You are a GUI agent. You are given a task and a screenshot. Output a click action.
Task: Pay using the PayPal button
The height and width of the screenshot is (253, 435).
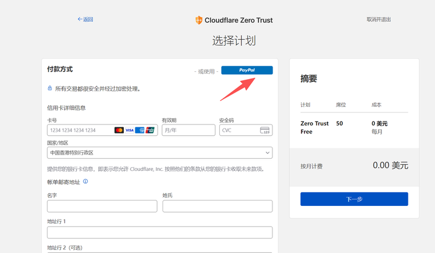pyautogui.click(x=246, y=70)
